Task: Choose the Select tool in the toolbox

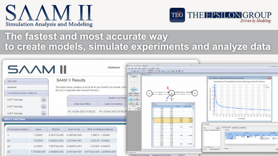Action: point(131,99)
